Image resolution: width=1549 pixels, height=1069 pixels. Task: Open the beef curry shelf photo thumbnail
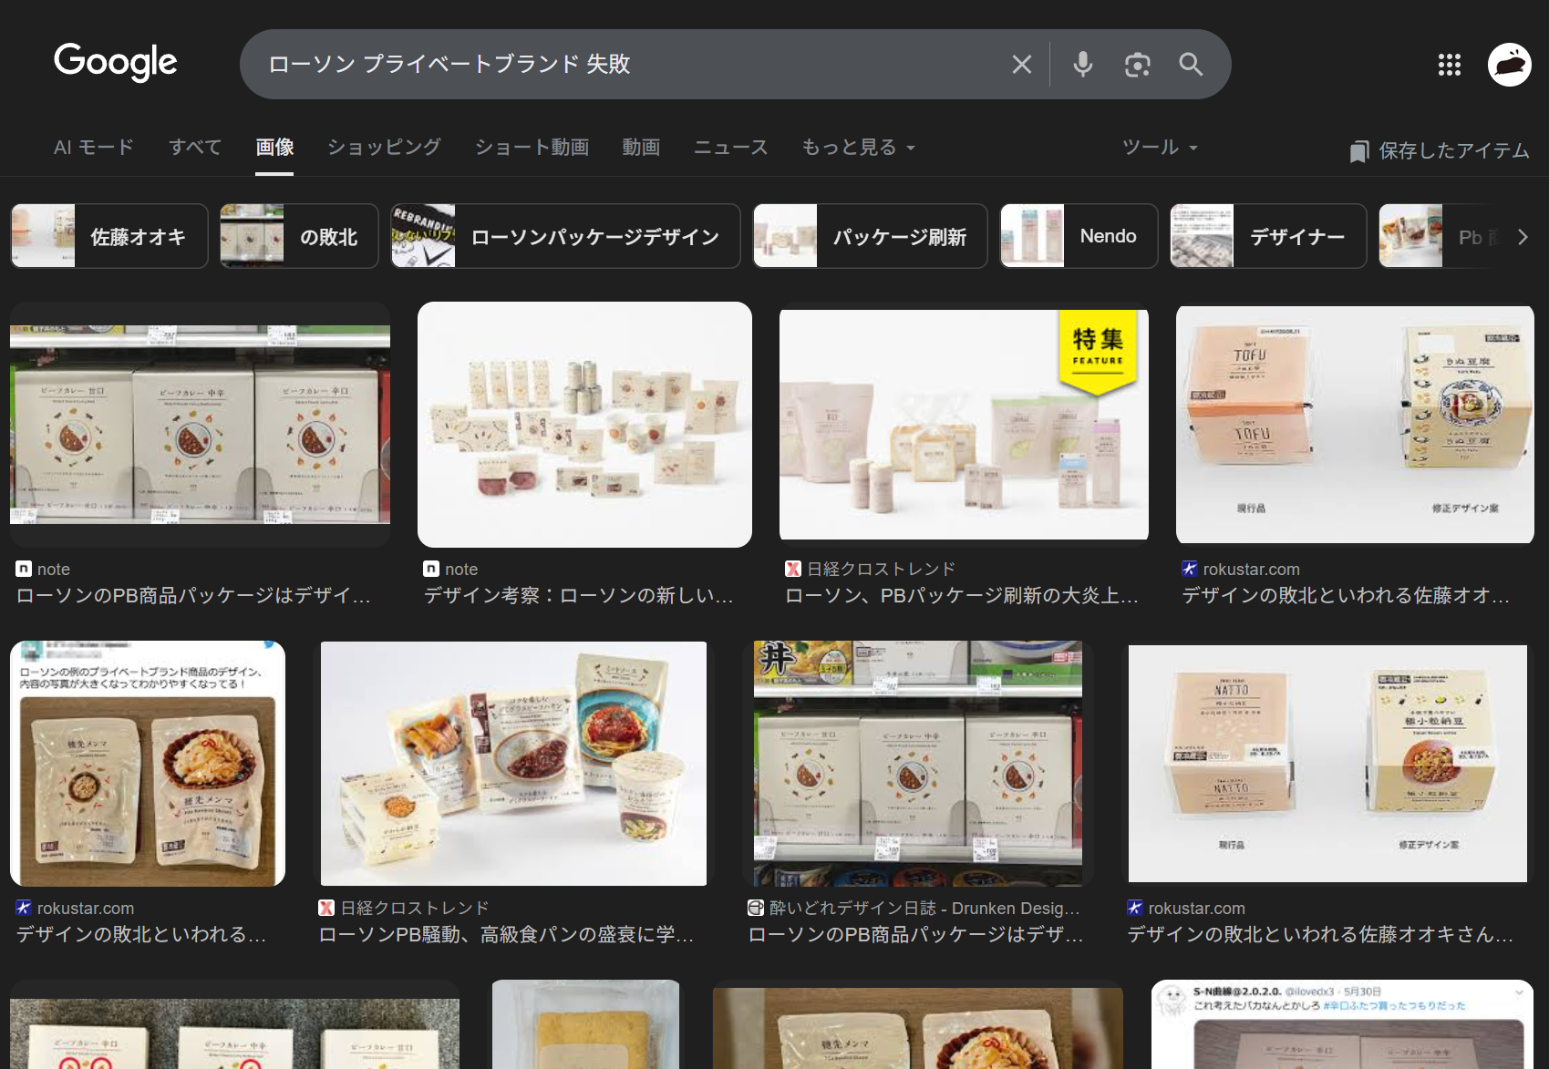coord(200,425)
